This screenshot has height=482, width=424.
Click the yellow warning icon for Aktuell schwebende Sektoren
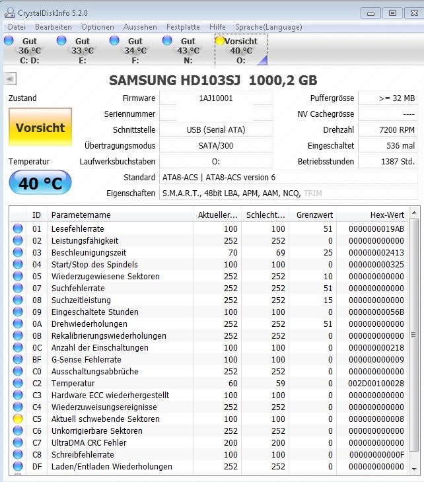point(18,419)
